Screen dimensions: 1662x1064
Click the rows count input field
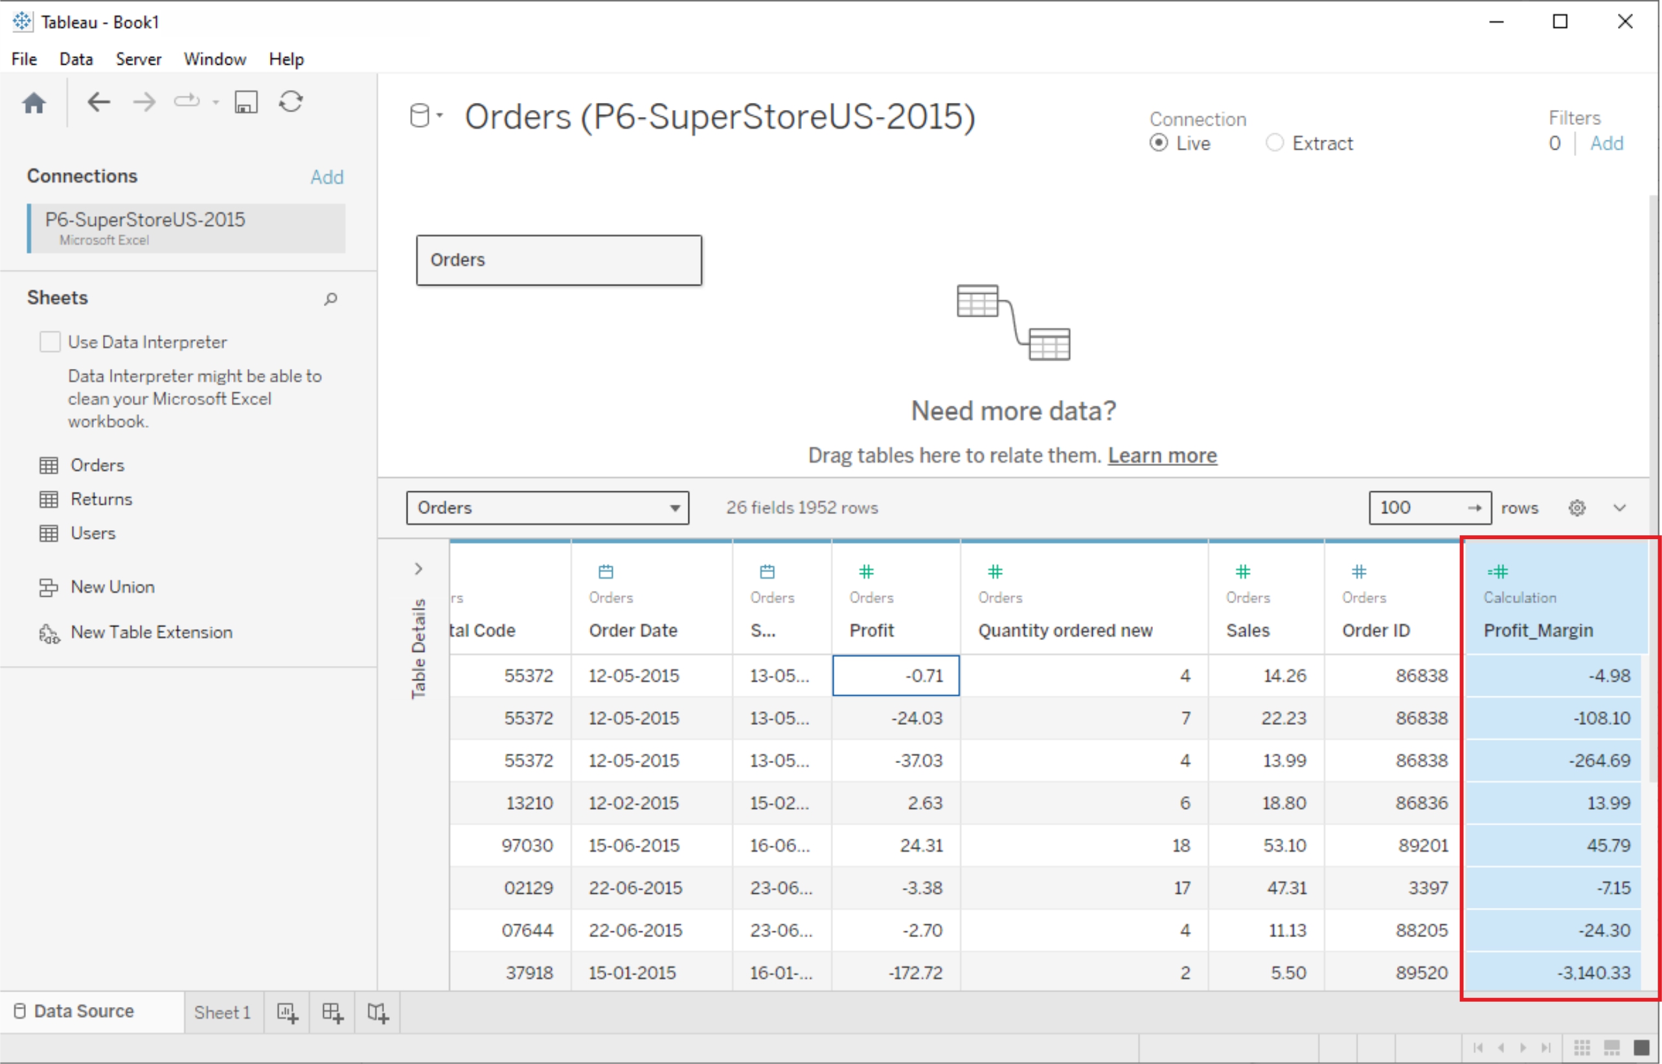(x=1417, y=508)
